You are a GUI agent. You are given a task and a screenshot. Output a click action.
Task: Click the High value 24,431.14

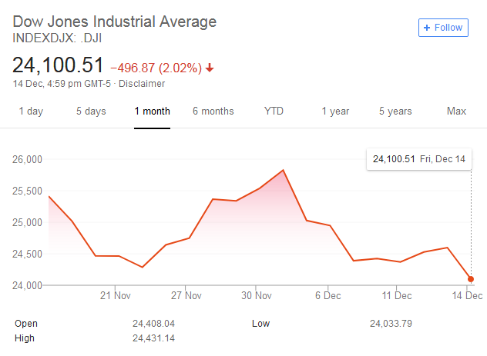pos(156,338)
